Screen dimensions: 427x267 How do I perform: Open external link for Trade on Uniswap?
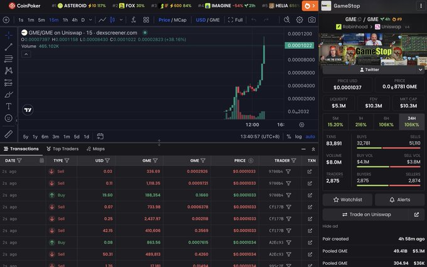coord(417,214)
